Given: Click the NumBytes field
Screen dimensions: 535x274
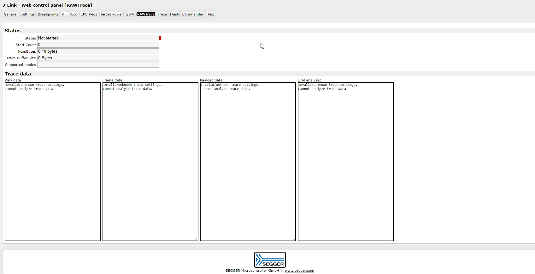Looking at the screenshot, I should [x=98, y=51].
